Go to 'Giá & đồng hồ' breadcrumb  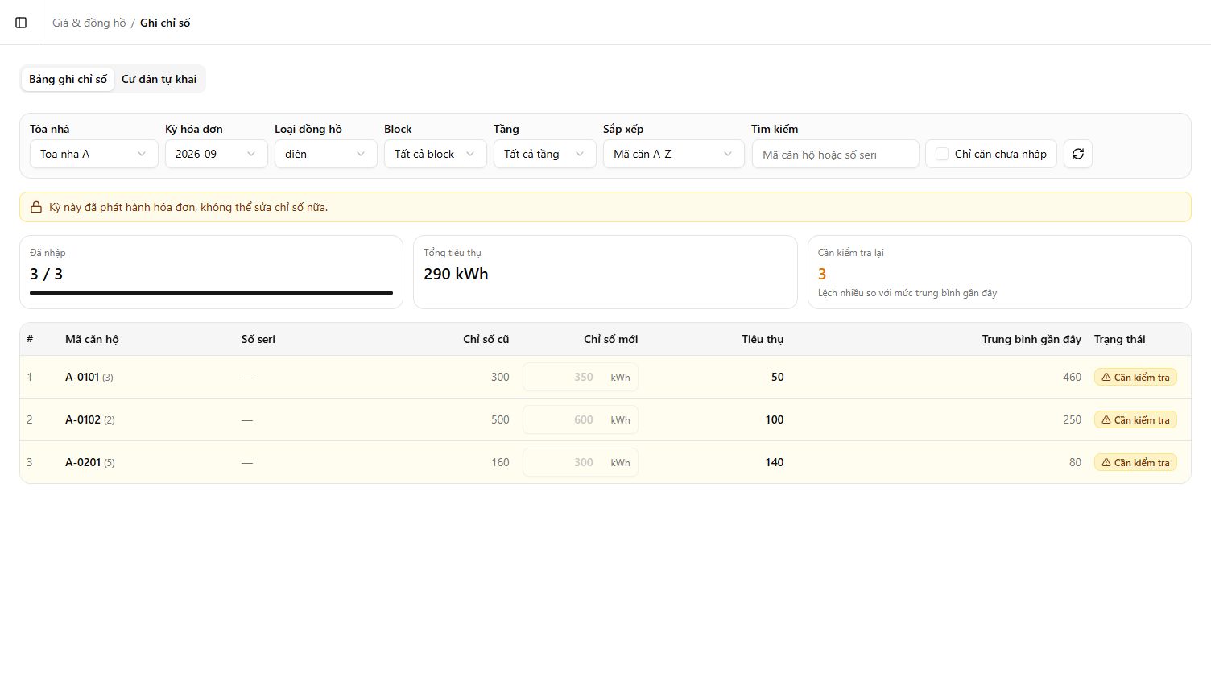tap(89, 23)
